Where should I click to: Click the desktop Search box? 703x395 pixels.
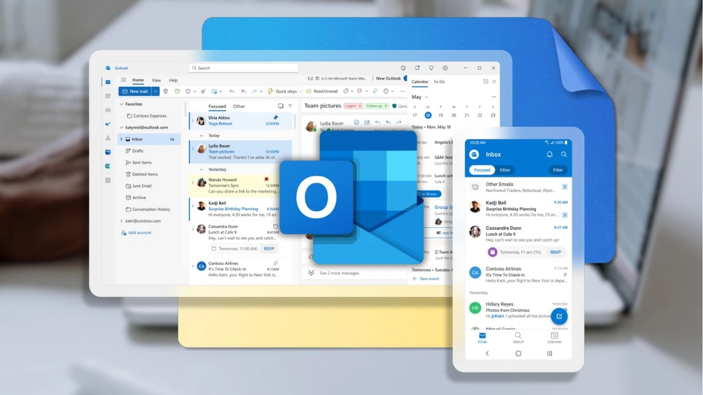pyautogui.click(x=243, y=68)
